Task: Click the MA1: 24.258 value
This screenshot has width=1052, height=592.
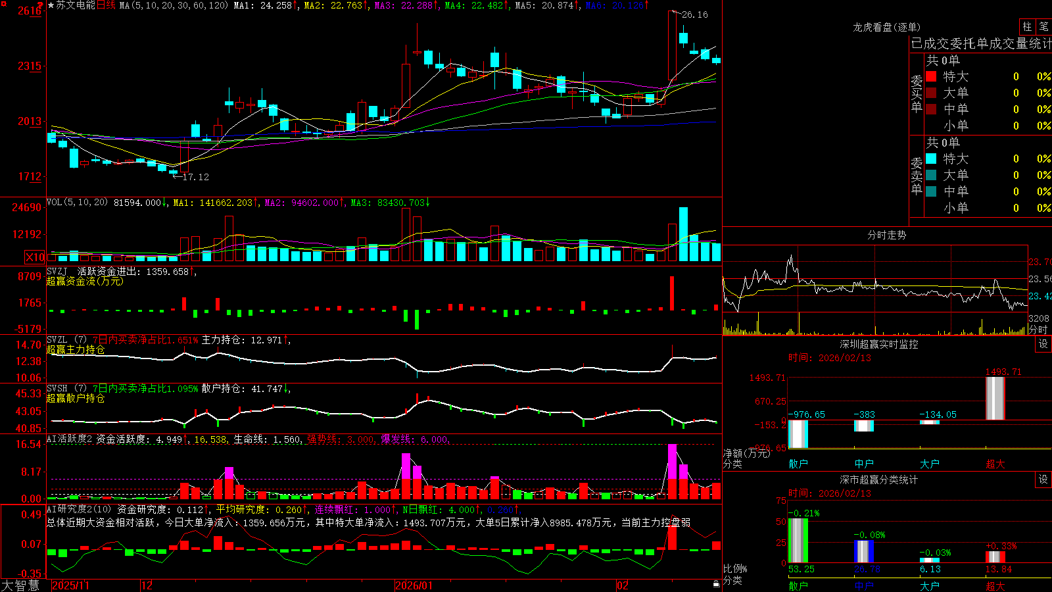Action: click(x=266, y=5)
